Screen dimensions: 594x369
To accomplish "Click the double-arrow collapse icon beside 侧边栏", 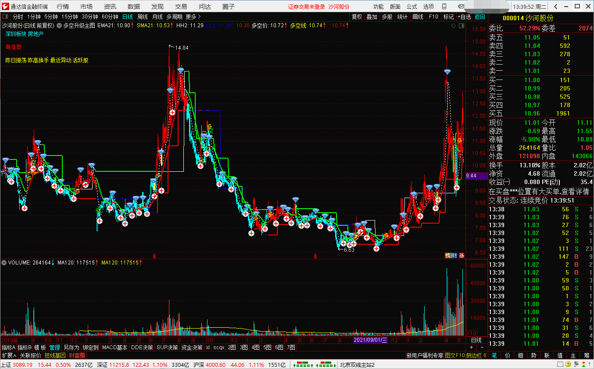I will [484, 355].
